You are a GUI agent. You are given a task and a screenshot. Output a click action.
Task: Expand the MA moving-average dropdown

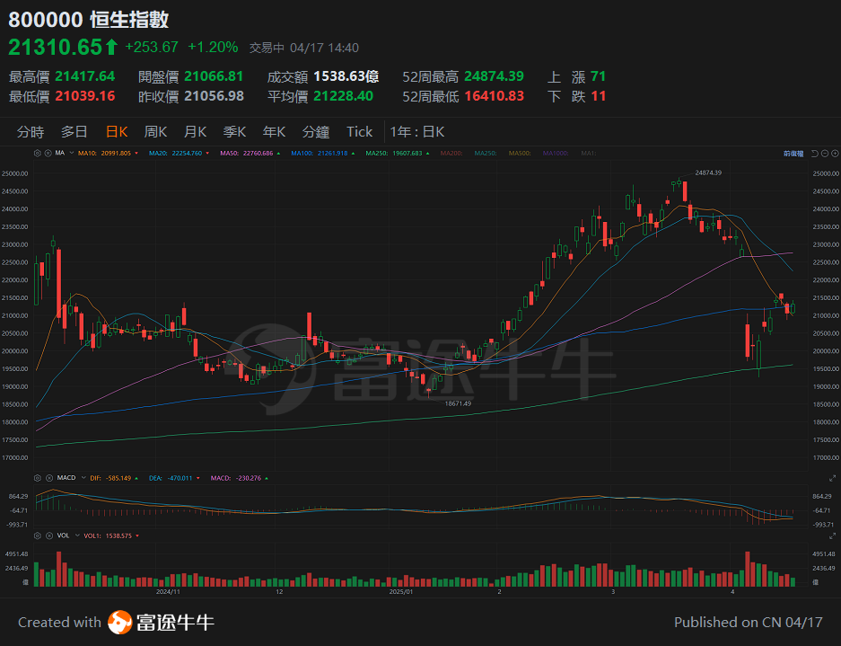click(x=70, y=153)
